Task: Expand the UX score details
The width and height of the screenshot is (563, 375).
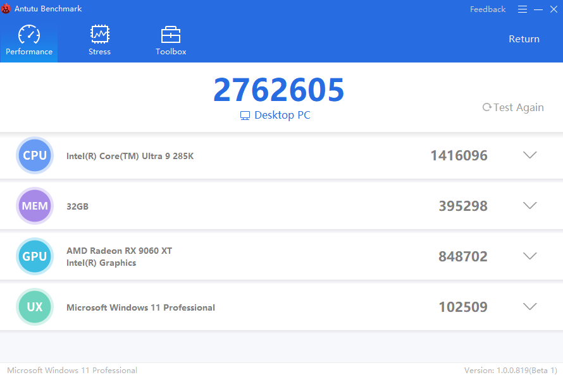Action: (529, 307)
